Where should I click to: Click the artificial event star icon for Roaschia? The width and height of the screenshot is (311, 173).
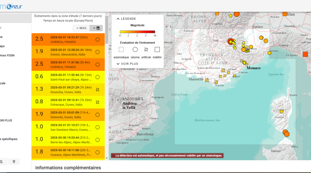point(98,89)
